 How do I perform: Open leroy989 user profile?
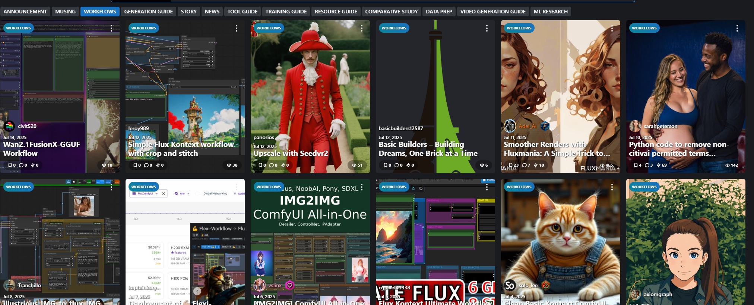tap(139, 128)
